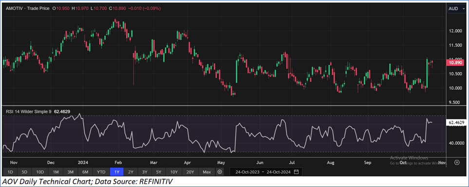Click the Feb timeline label
The image size is (469, 187).
click(118, 163)
